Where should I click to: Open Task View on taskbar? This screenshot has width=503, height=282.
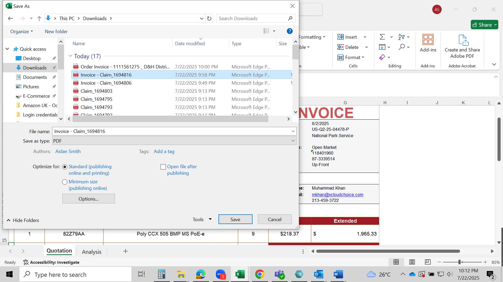click(x=141, y=274)
